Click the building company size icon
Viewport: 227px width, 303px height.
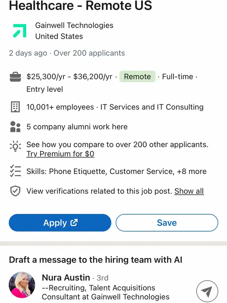point(15,107)
